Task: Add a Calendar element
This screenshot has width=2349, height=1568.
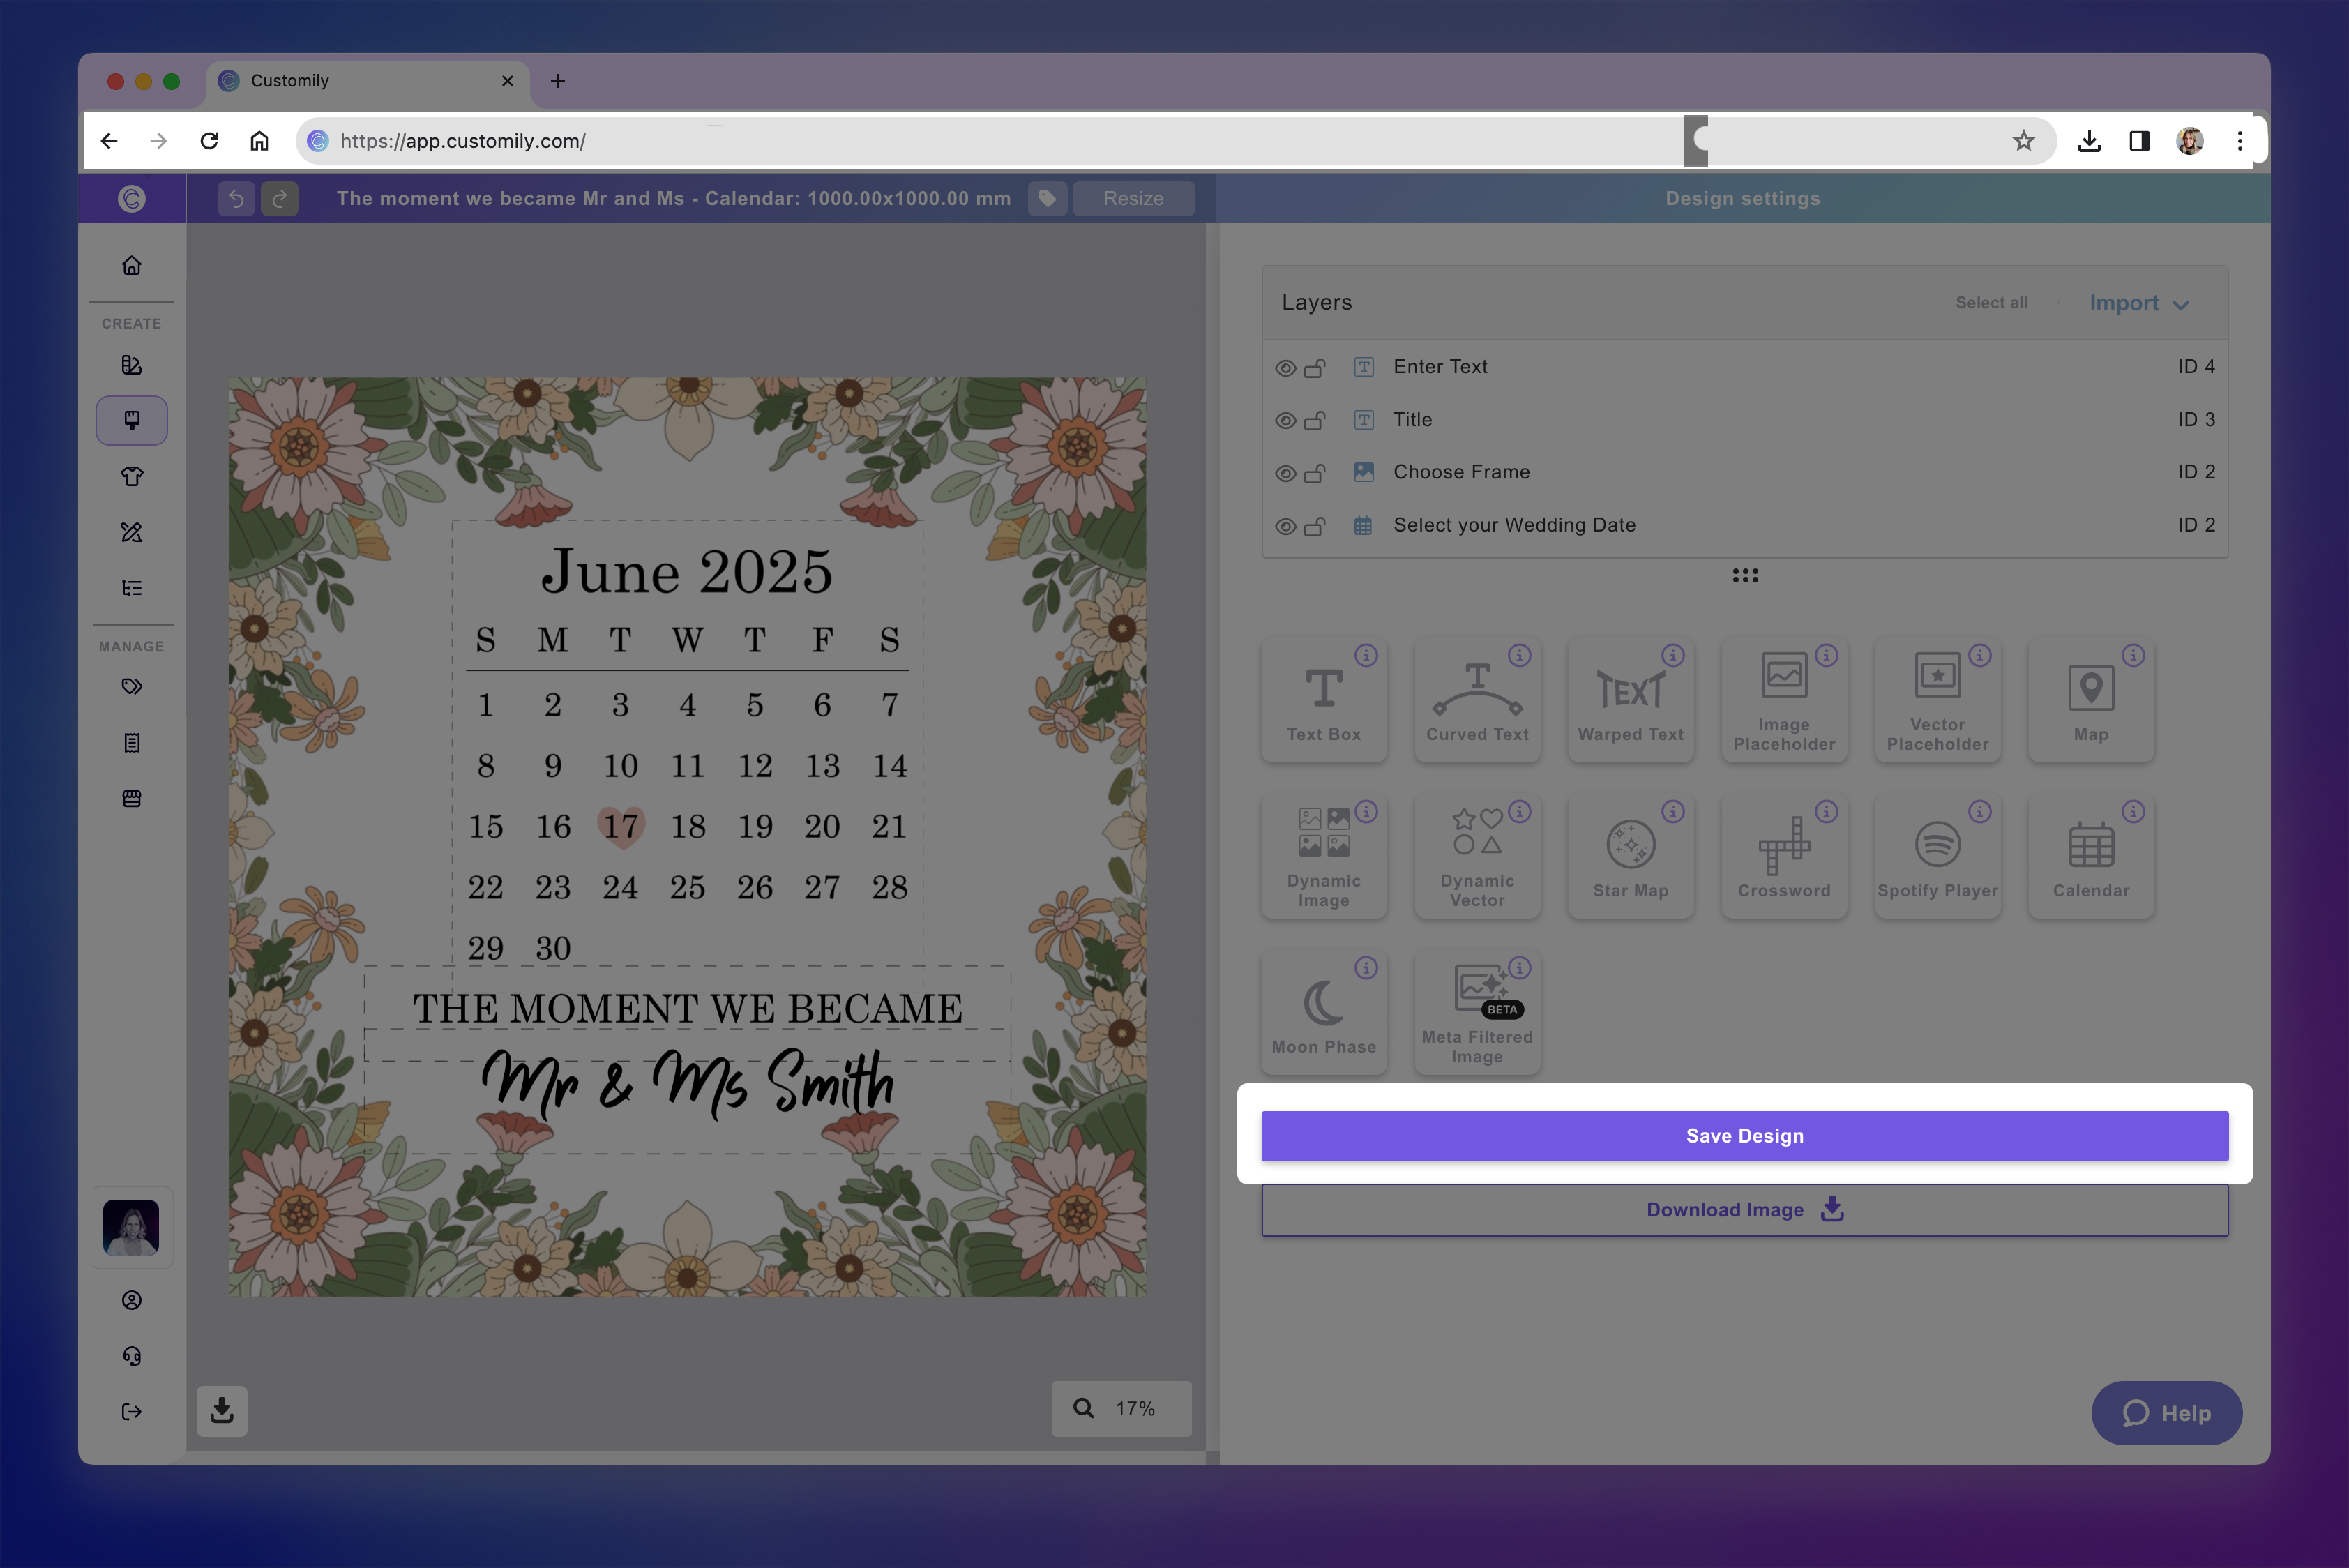Action: (x=2091, y=857)
